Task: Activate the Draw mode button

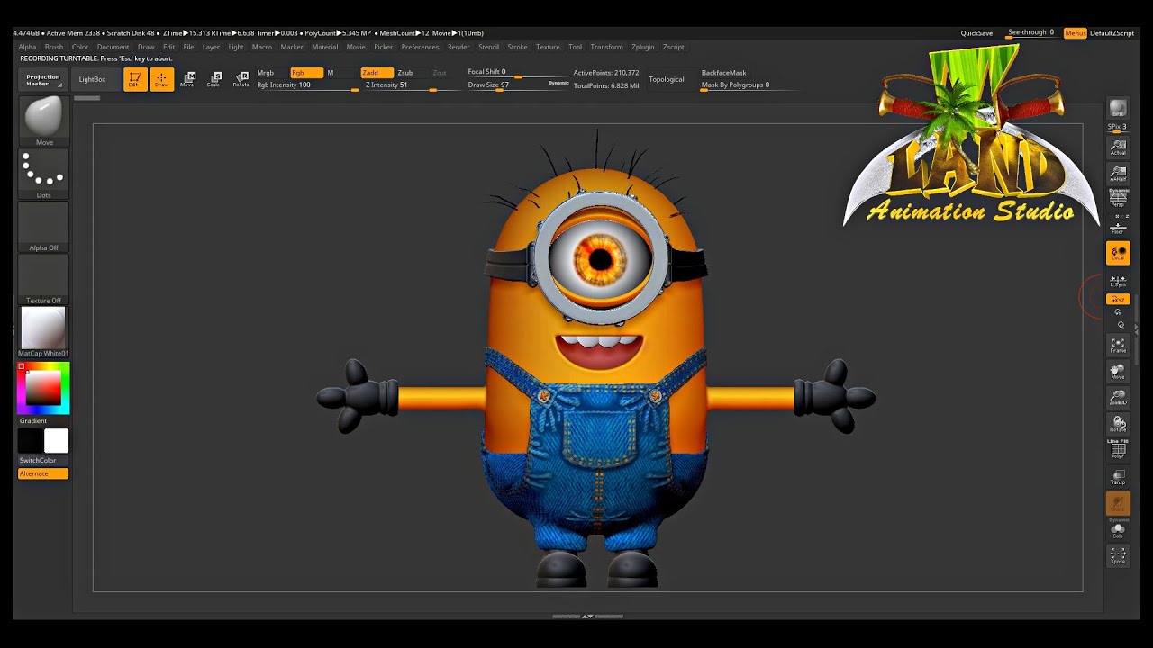Action: 161,79
